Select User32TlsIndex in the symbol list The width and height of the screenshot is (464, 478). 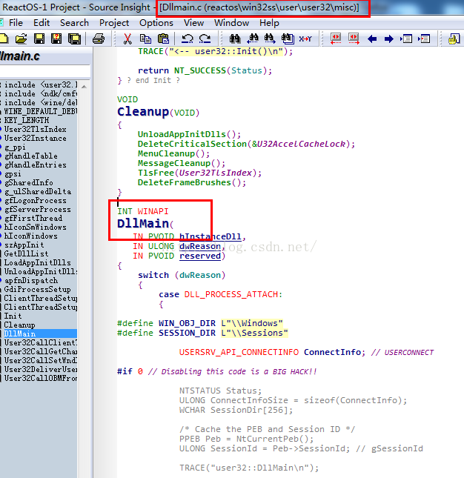coord(35,129)
